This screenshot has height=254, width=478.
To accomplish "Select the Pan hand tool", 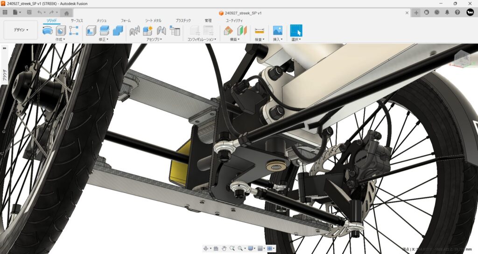I will click(x=224, y=248).
